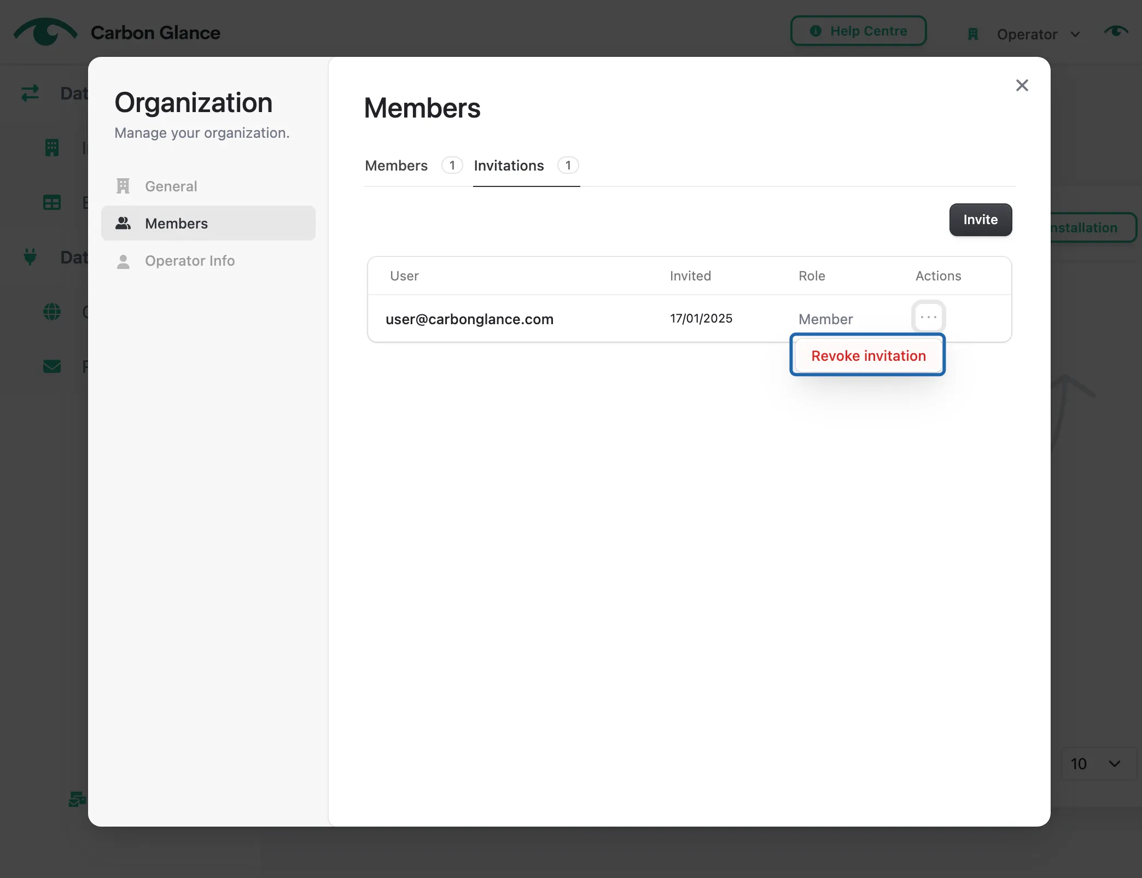This screenshot has width=1142, height=878.
Task: Open the three-dots actions menu for user@carbonglance.com
Action: tap(928, 317)
